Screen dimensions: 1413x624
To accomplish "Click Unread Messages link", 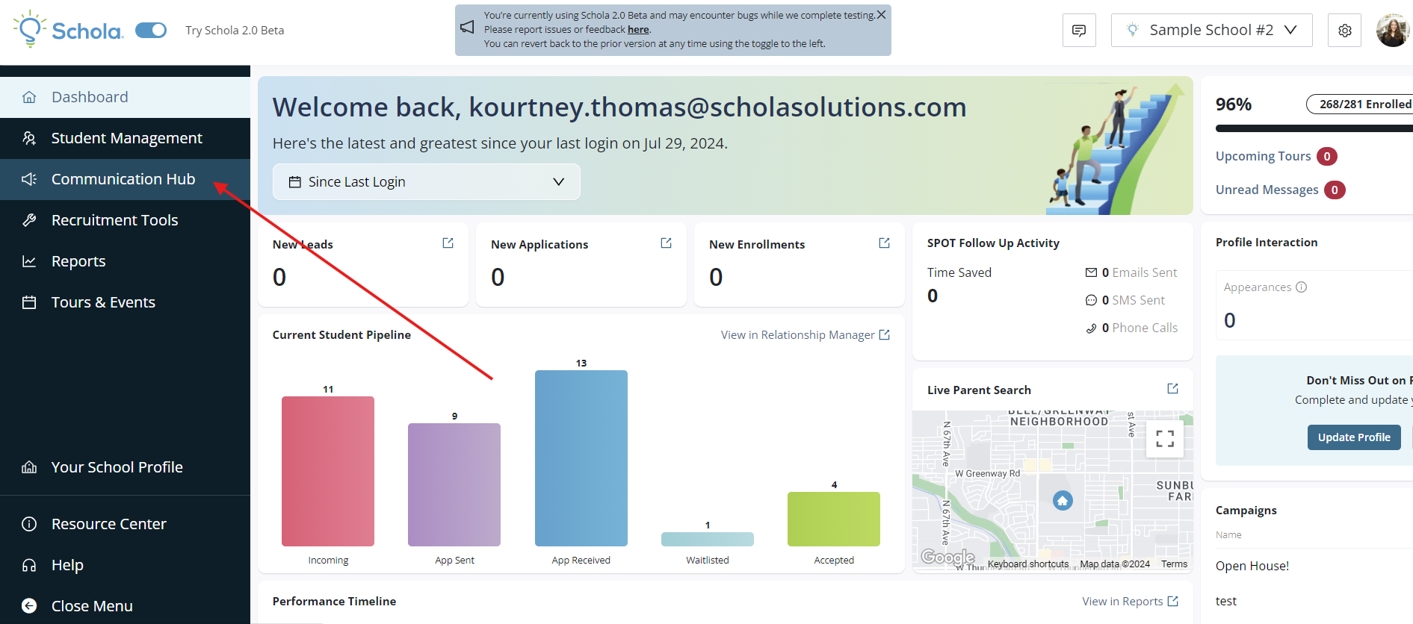I will click(x=1267, y=190).
